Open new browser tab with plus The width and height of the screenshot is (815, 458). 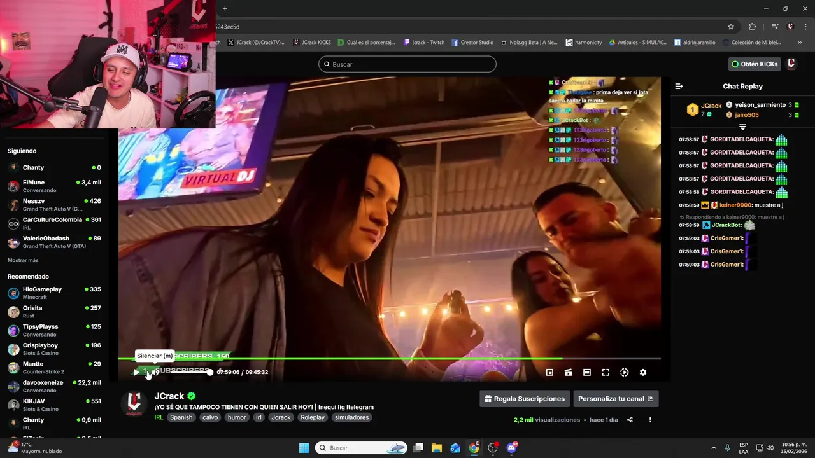click(225, 8)
